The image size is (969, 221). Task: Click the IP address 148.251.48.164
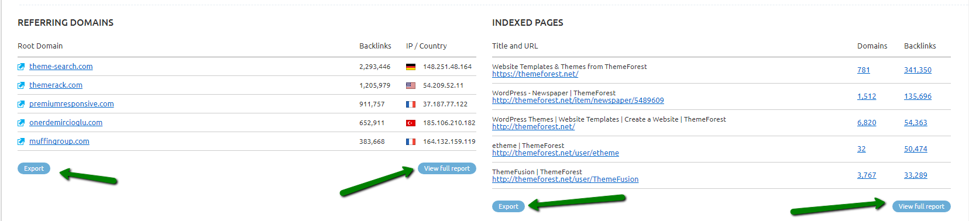[x=448, y=67]
